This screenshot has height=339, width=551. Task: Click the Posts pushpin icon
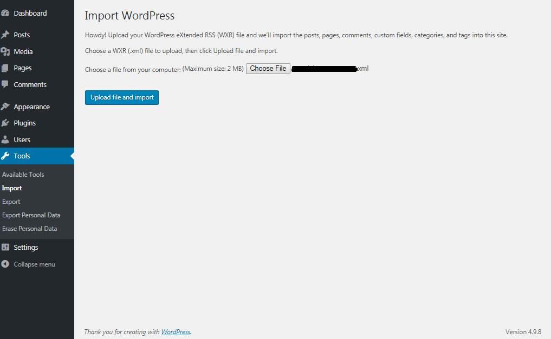point(5,35)
